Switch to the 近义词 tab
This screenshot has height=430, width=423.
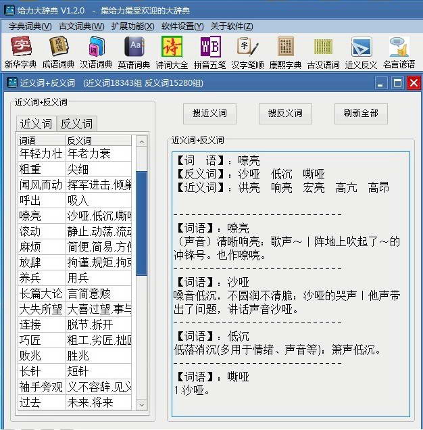[x=36, y=124]
